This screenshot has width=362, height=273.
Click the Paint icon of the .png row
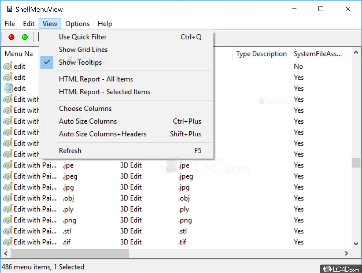(8, 220)
